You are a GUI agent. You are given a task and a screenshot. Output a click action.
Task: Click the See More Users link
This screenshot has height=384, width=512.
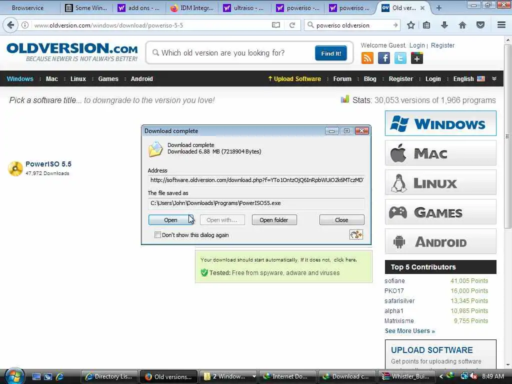point(409,331)
